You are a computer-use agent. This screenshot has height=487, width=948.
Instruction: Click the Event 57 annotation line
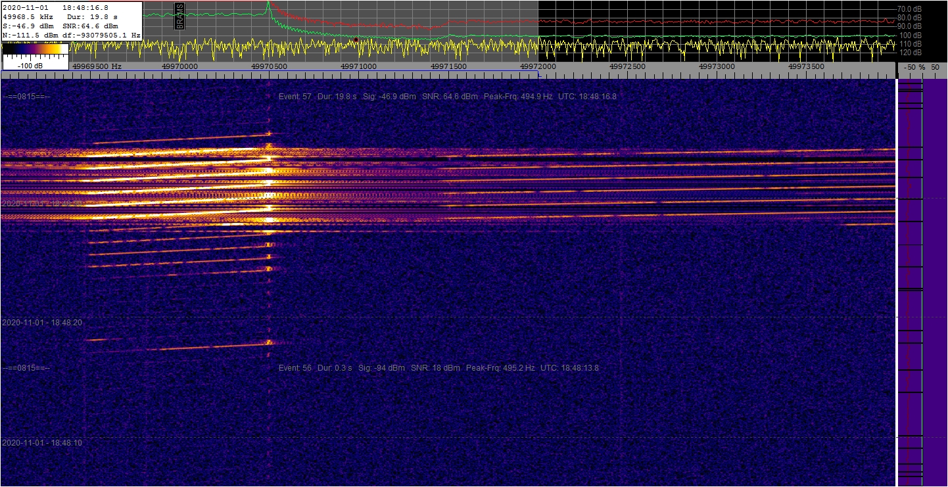pos(447,97)
